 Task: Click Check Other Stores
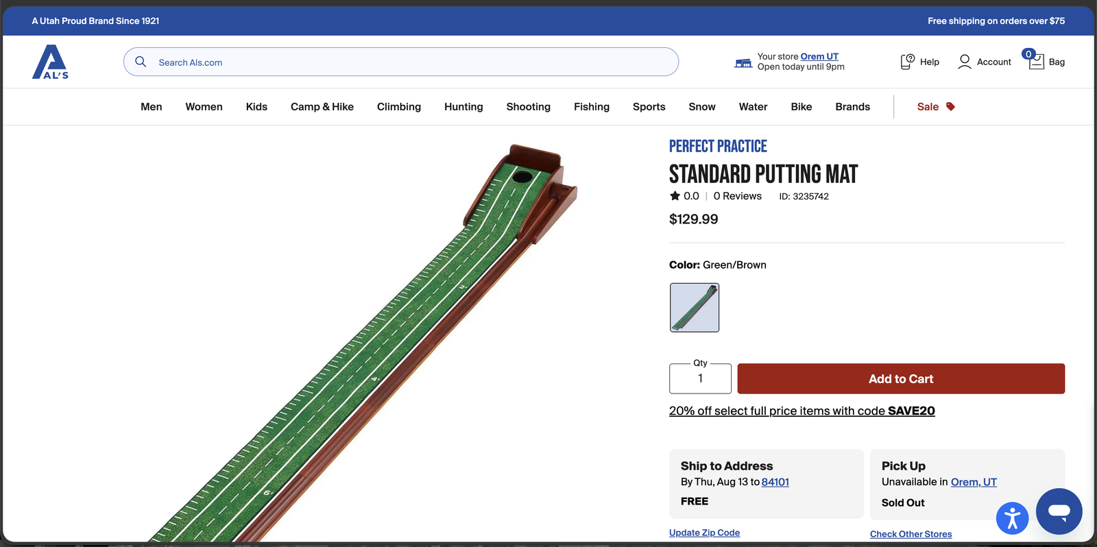click(911, 534)
